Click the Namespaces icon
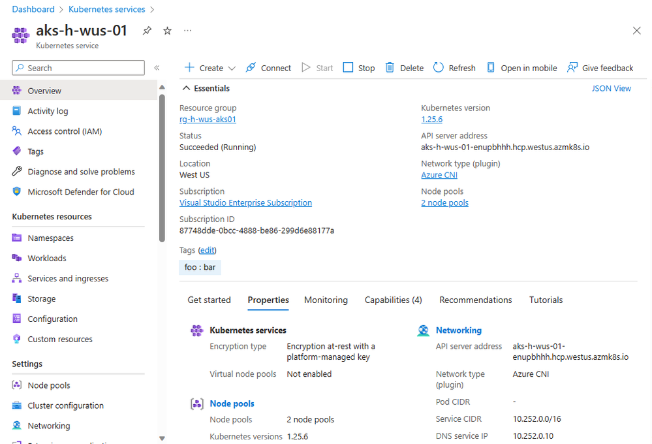 [x=16, y=238]
